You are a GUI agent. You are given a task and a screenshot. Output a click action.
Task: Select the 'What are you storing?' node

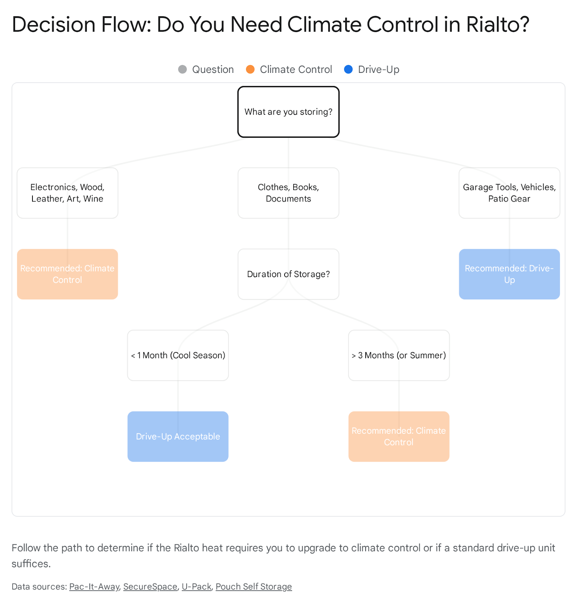click(288, 112)
